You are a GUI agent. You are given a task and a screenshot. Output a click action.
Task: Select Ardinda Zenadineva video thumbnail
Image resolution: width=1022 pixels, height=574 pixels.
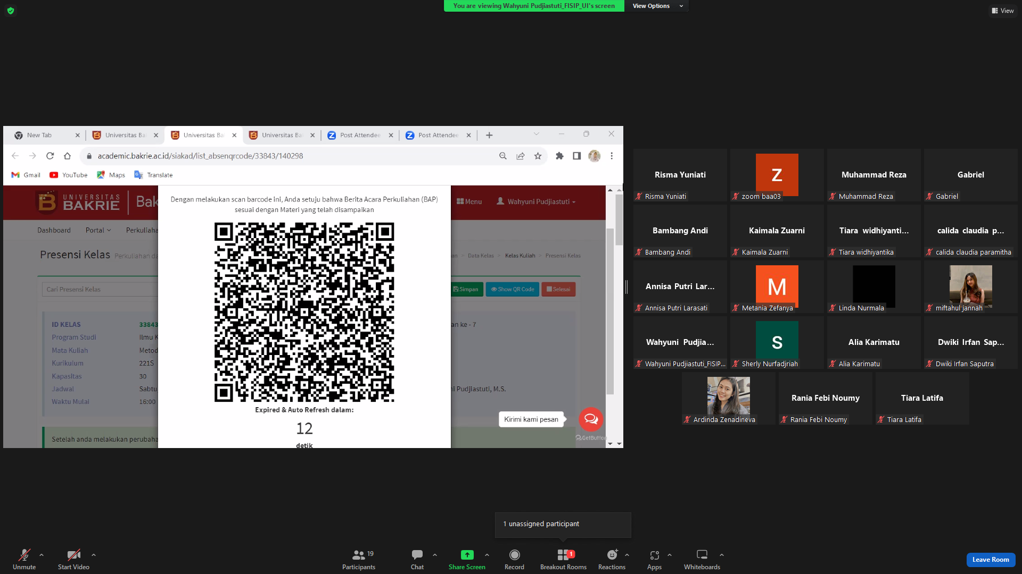(728, 398)
